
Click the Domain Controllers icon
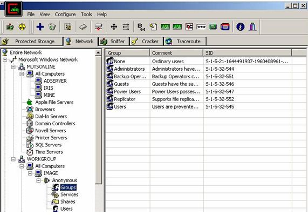[x=30, y=123]
